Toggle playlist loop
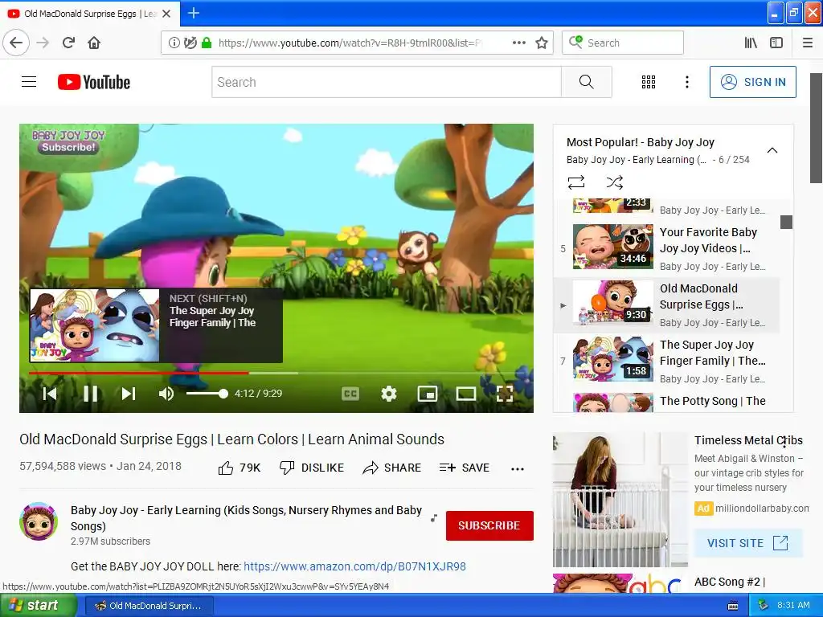 pos(575,182)
